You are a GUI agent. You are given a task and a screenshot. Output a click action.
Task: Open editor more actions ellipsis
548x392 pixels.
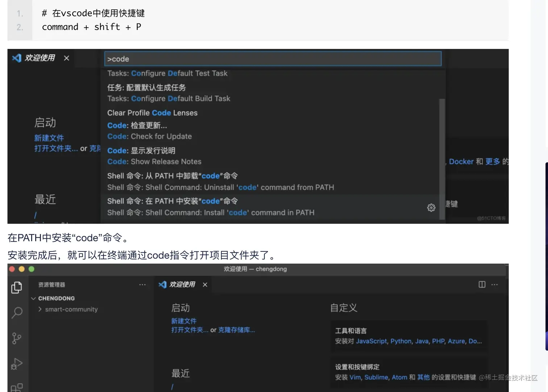point(494,284)
